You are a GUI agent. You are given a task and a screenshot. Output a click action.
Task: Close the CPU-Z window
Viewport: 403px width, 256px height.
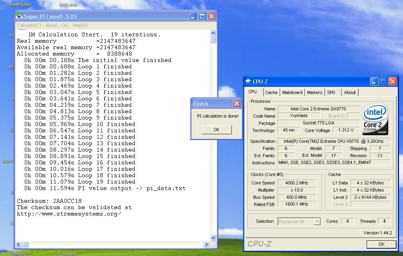pyautogui.click(x=393, y=82)
